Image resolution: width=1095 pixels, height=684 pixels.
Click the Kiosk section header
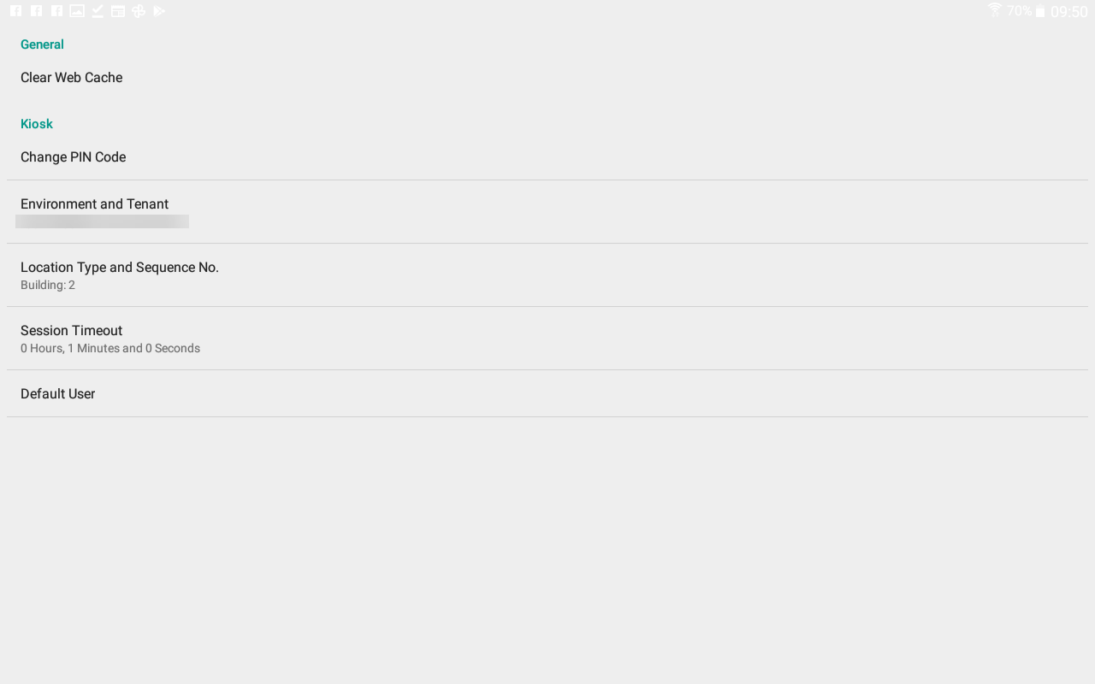coord(37,124)
